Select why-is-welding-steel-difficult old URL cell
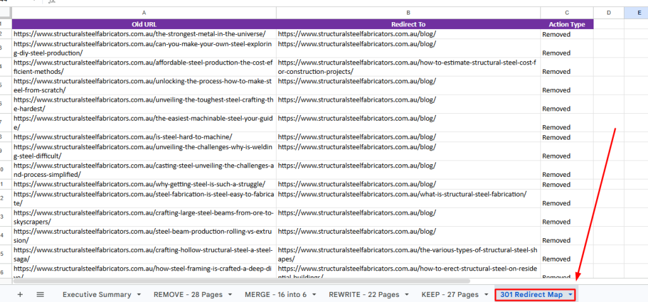Screen dimensions: 648x302 click(x=144, y=152)
